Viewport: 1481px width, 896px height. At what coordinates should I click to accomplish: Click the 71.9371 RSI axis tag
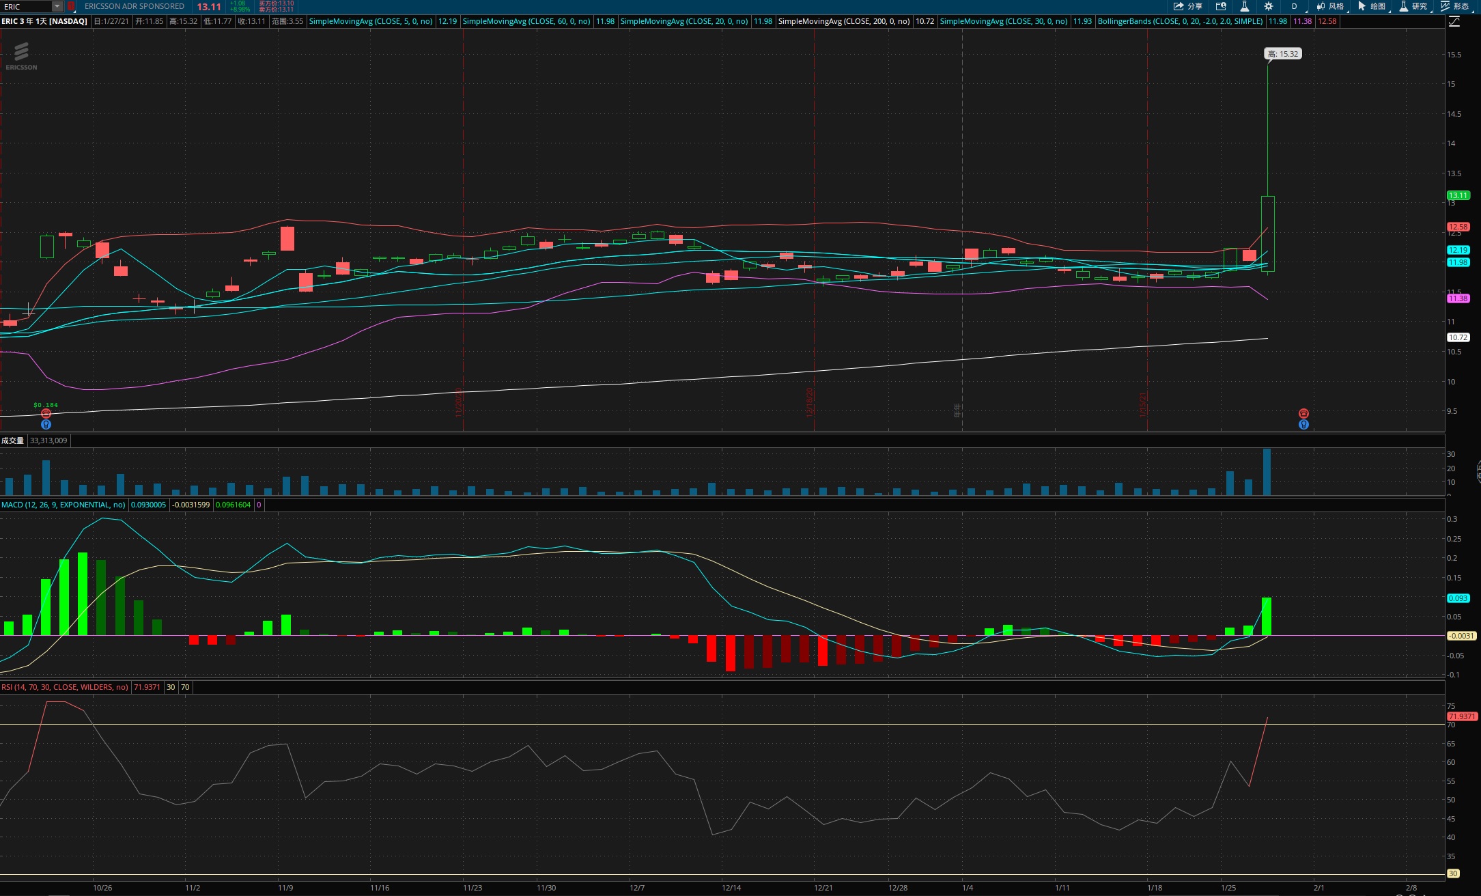pyautogui.click(x=1462, y=716)
